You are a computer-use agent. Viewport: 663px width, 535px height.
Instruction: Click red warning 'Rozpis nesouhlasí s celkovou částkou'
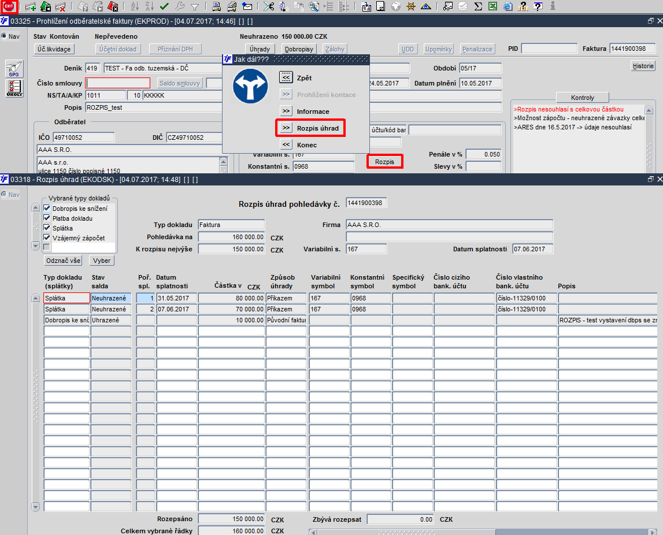(x=569, y=109)
